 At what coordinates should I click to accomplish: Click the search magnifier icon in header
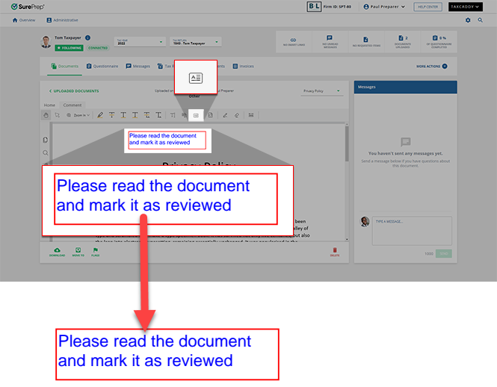[481, 20]
